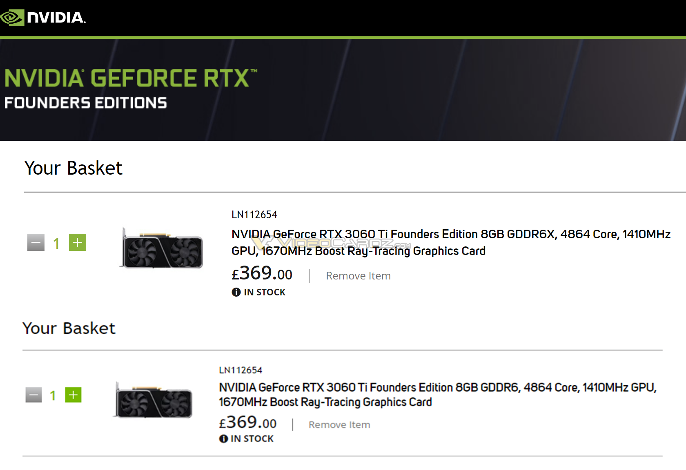686x470 pixels.
Task: Remove the GDDR6 graphics card from basket
Action: click(339, 424)
